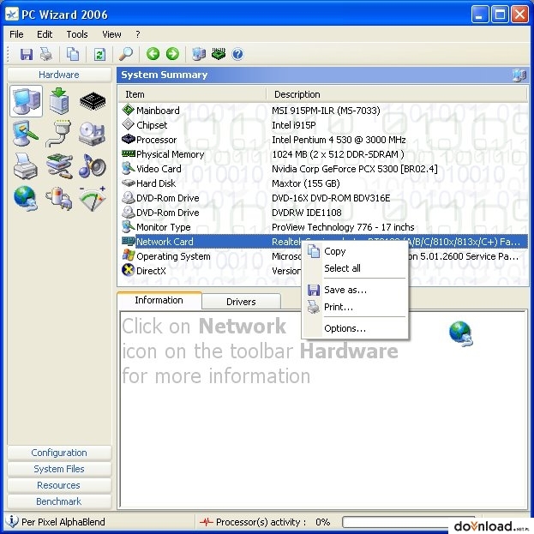Select the DVD-16X DVD-ROM BDV316E drive row

[323, 198]
